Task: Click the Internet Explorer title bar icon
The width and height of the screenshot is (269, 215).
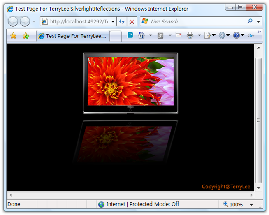Action: [10, 9]
